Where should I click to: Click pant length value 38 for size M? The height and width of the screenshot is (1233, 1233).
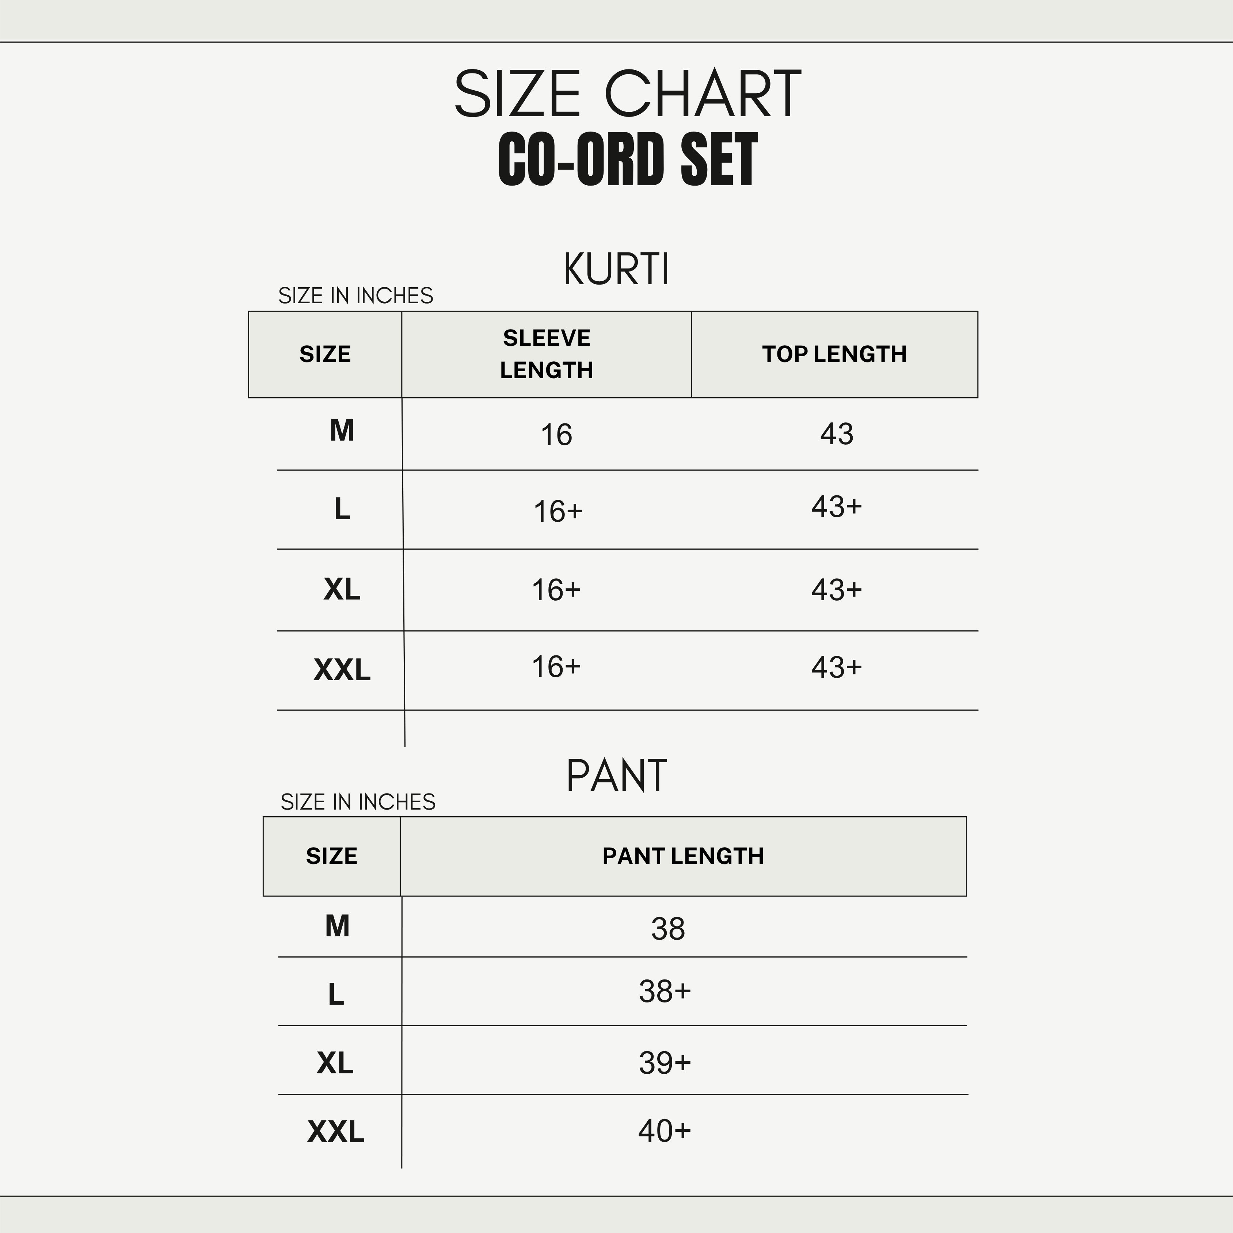tap(667, 929)
